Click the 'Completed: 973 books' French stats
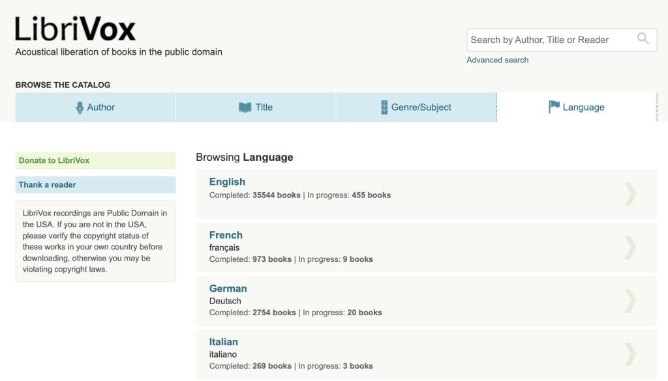668x381 pixels. pyautogui.click(x=250, y=259)
